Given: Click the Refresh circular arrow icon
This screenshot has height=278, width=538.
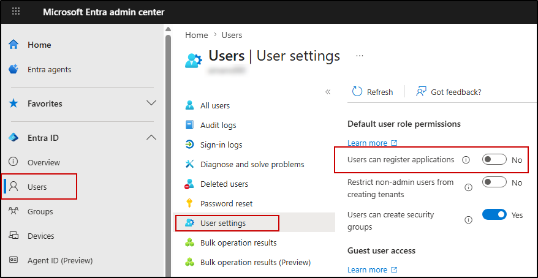Looking at the screenshot, I should (x=357, y=91).
